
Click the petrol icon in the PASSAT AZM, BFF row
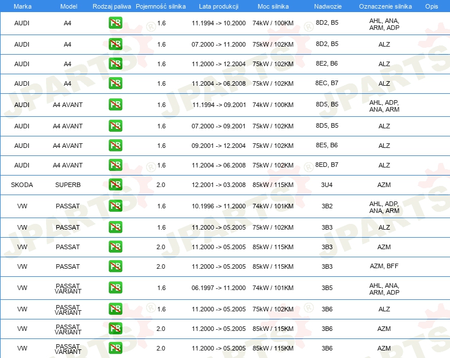115,266
